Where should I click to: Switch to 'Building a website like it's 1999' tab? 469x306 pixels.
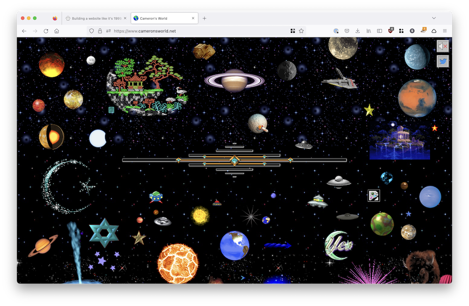click(x=96, y=18)
